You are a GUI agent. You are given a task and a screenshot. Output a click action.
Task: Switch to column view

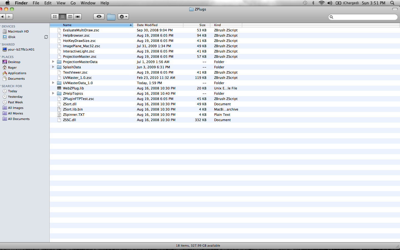(70, 17)
